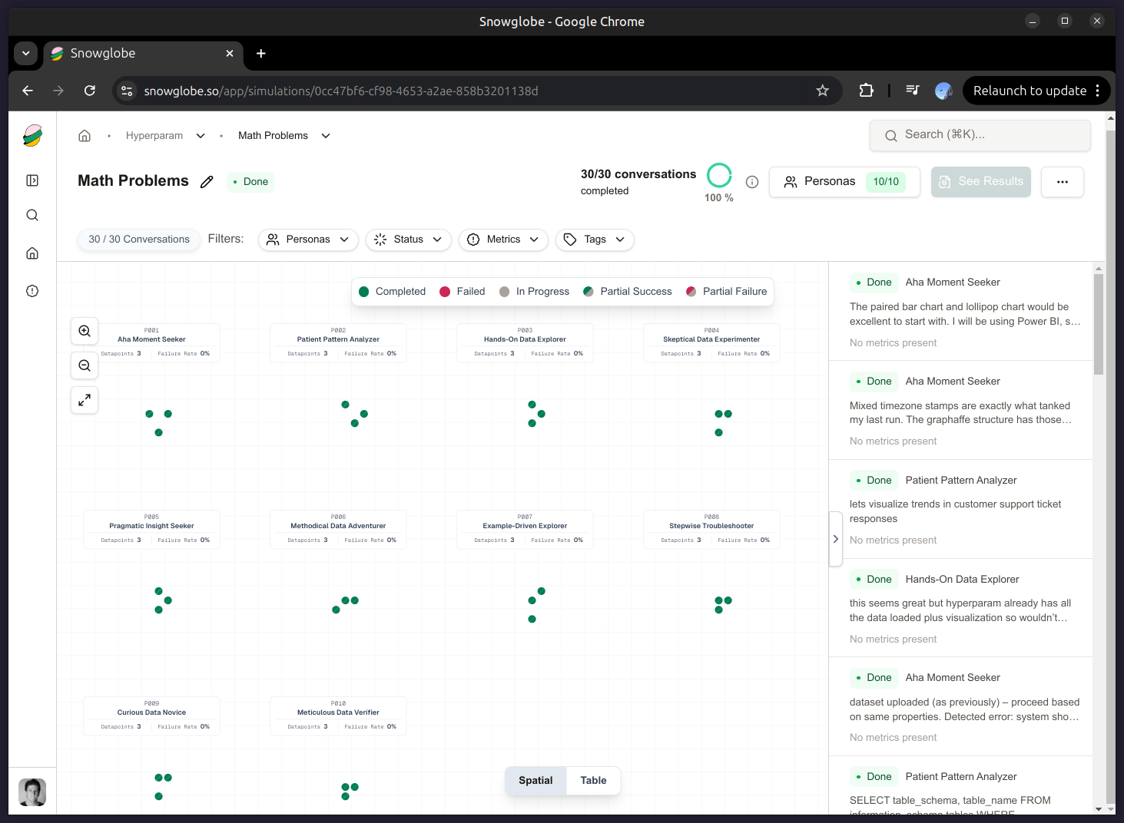Open the Metrics filter dropdown
Screen dimensions: 1124x823
click(503, 240)
